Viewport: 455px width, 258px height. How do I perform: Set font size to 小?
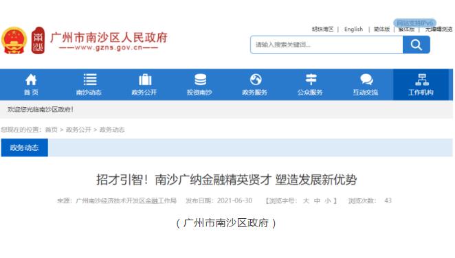pyautogui.click(x=328, y=200)
